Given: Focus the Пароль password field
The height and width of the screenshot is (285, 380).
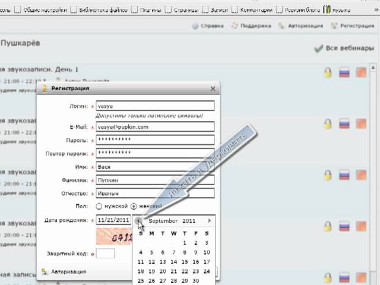Looking at the screenshot, I should click(x=155, y=140).
